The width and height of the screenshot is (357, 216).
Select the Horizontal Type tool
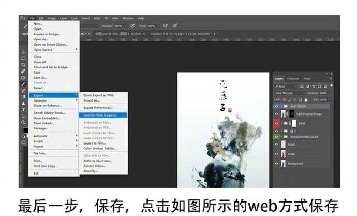(x=23, y=109)
